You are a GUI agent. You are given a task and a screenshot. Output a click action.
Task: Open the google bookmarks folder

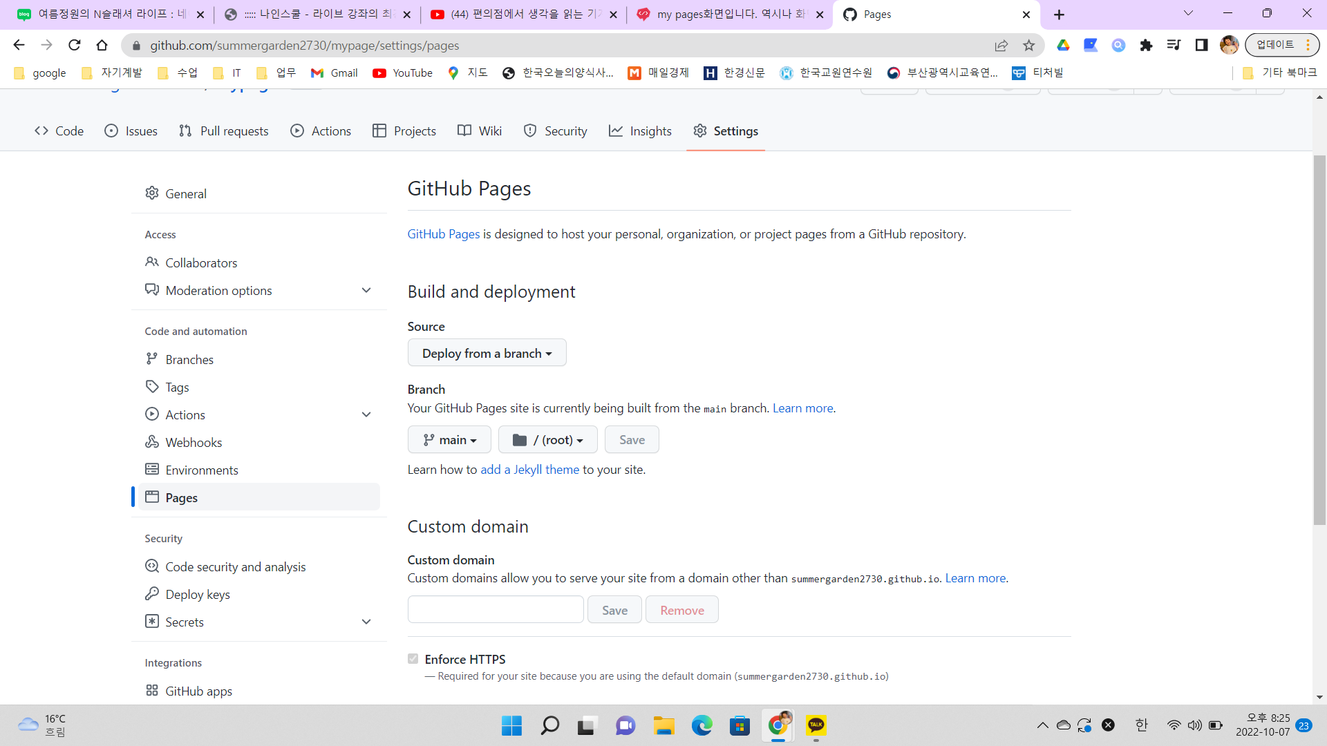pyautogui.click(x=40, y=73)
